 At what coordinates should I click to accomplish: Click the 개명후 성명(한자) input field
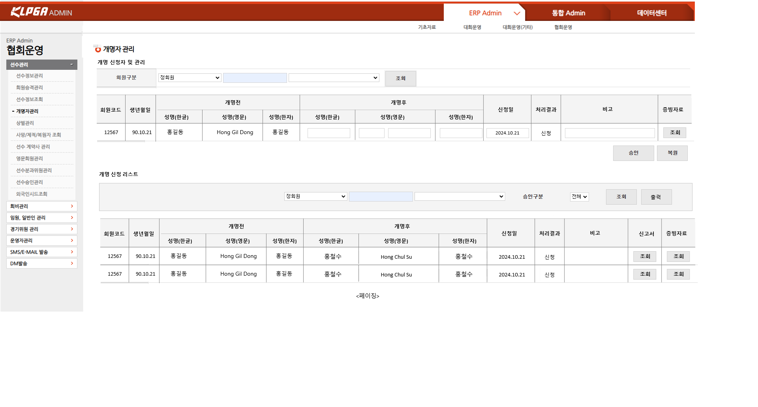coord(461,133)
